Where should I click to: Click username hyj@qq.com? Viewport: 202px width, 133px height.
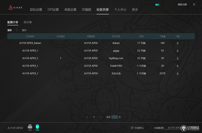(x=116, y=58)
